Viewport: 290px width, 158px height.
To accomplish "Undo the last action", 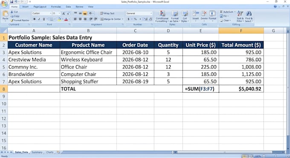I will (16, 2).
